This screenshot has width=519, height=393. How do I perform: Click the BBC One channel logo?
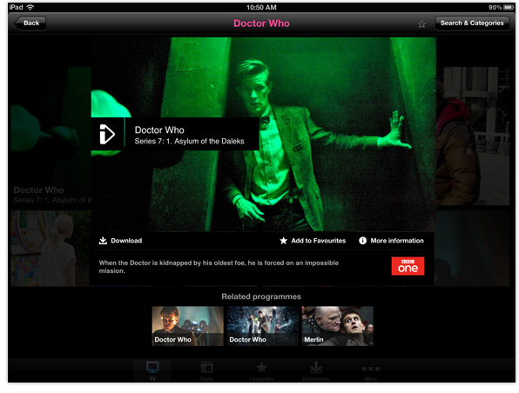pyautogui.click(x=408, y=266)
